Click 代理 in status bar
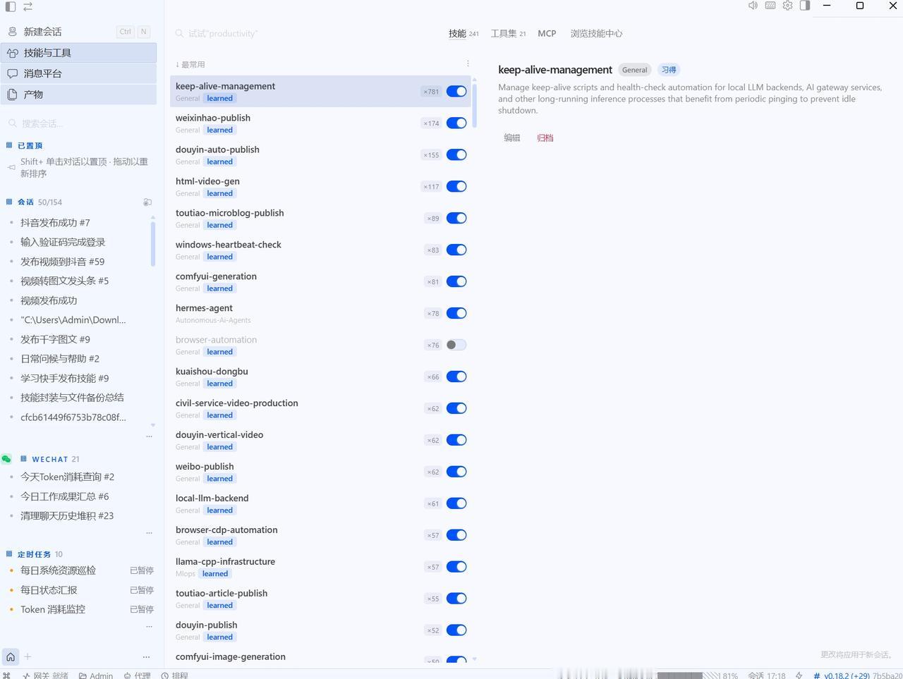 tap(137, 675)
